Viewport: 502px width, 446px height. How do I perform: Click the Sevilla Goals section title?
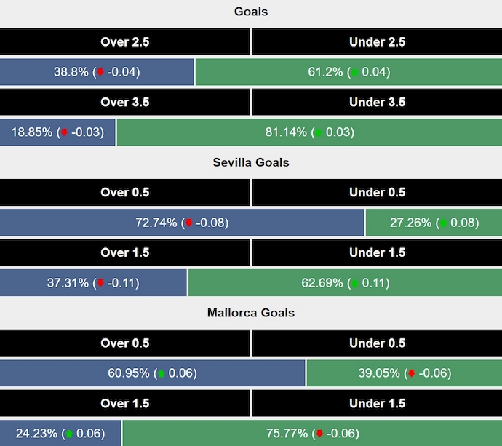pyautogui.click(x=251, y=162)
